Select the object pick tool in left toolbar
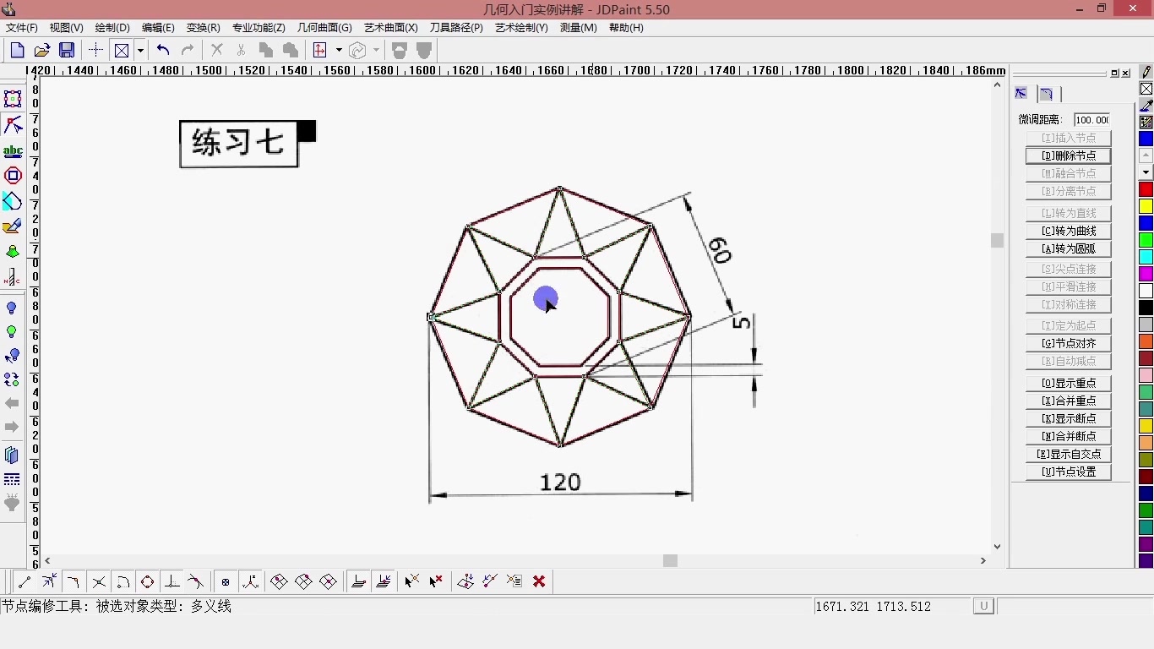 click(13, 99)
